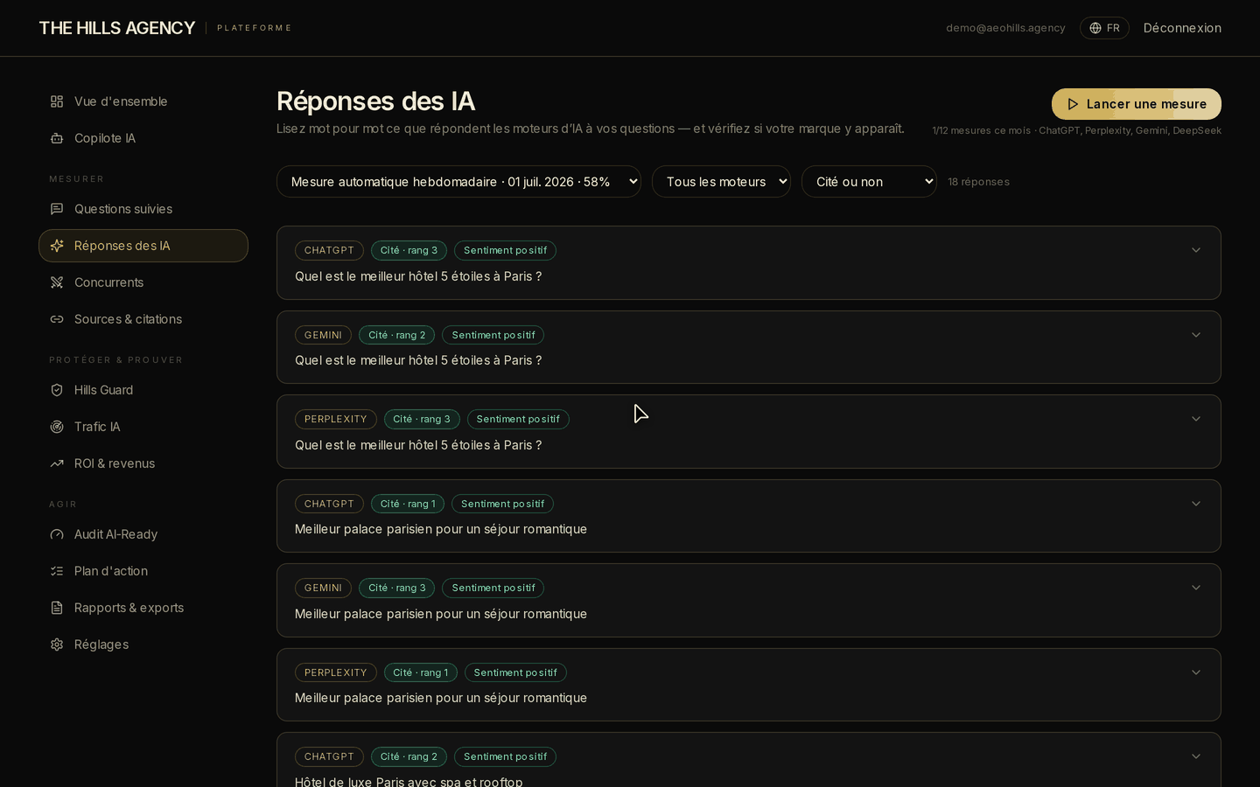Click the globe icon next to FR
The image size is (1260, 787).
coord(1095,28)
